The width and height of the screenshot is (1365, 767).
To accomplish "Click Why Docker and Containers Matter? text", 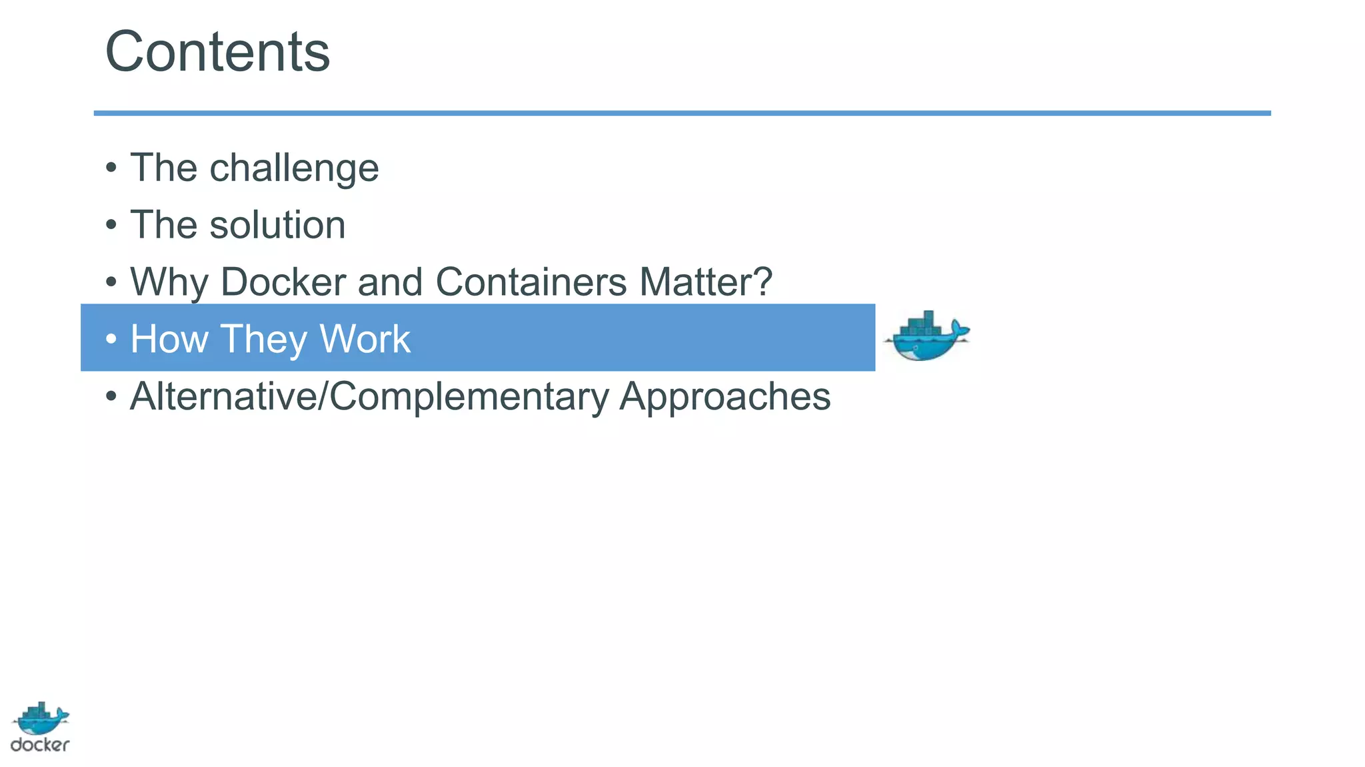I will tap(451, 282).
